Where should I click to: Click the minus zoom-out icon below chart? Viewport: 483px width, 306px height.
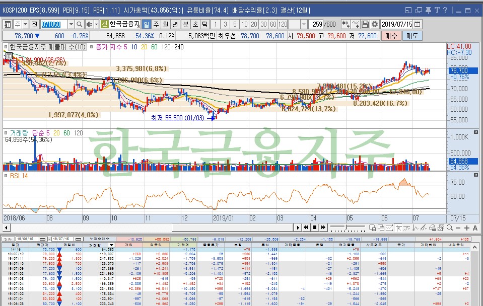[458, 228]
